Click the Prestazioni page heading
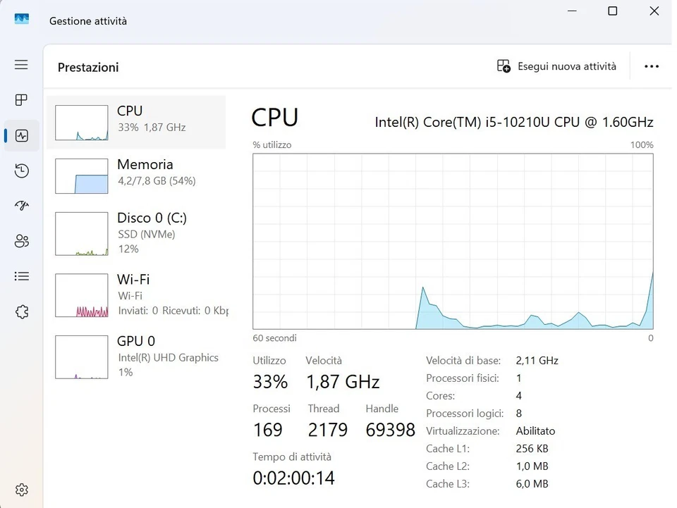 88,68
